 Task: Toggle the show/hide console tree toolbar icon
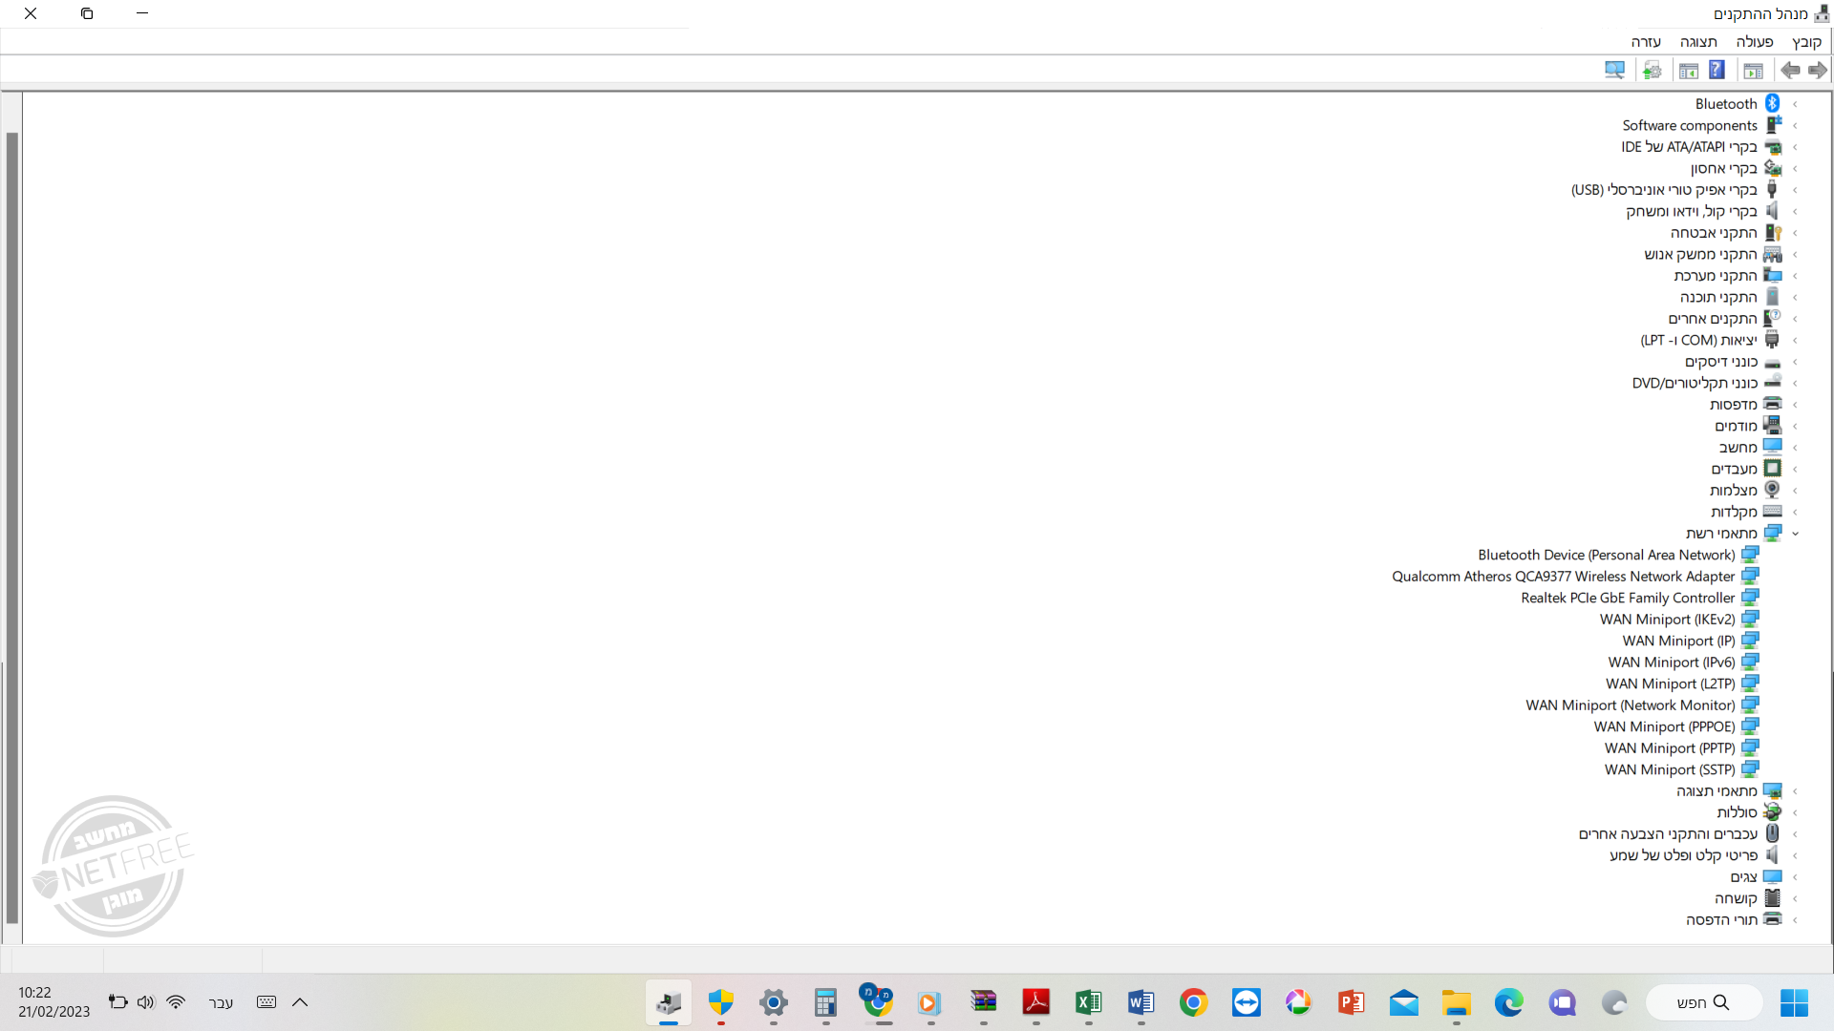[1753, 70]
